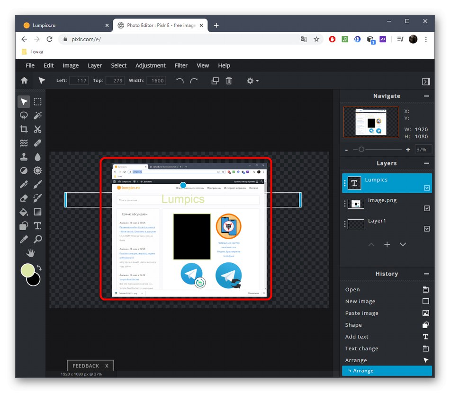The image size is (450, 393).
Task: Delete selected layer with trash icon
Action: [229, 81]
